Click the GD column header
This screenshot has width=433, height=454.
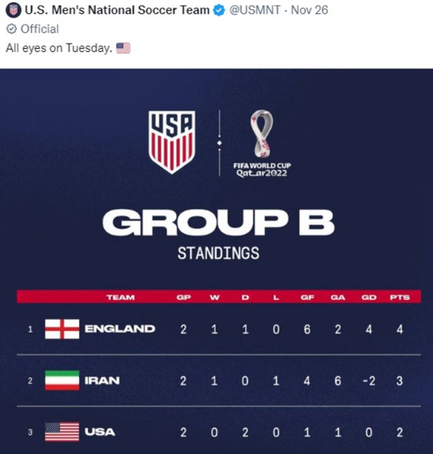tap(369, 297)
